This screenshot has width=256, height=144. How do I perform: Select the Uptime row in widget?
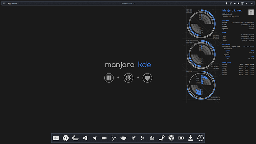click(x=238, y=29)
